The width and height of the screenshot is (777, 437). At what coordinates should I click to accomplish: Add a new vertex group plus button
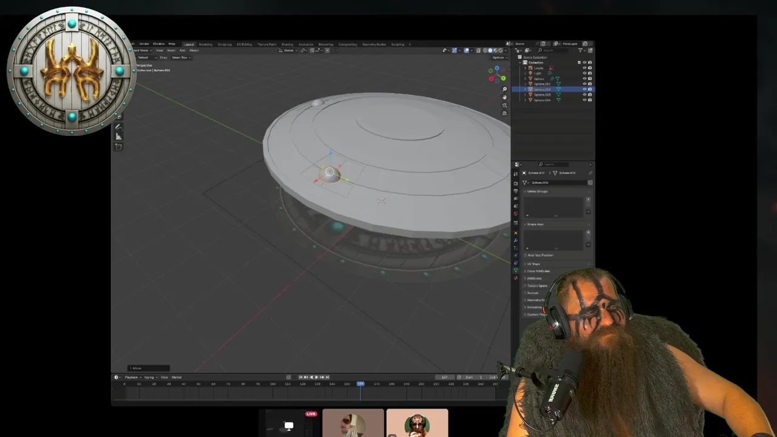pos(588,200)
